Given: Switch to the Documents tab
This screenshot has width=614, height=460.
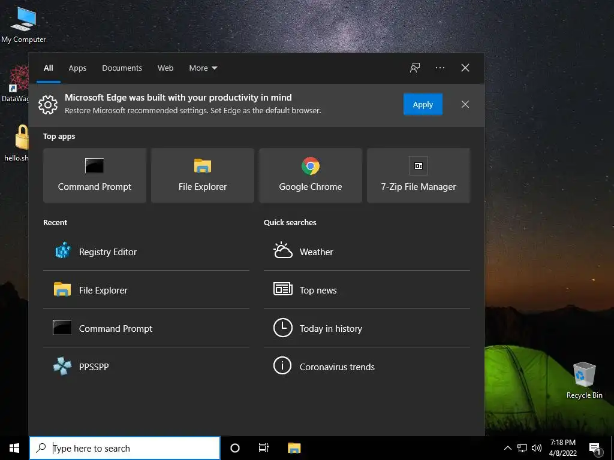Looking at the screenshot, I should point(122,68).
